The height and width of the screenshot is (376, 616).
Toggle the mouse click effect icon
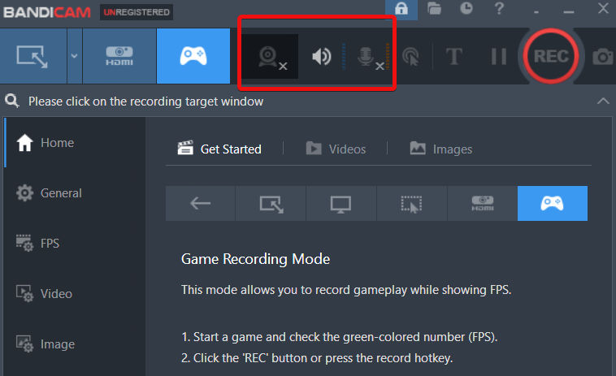(411, 57)
